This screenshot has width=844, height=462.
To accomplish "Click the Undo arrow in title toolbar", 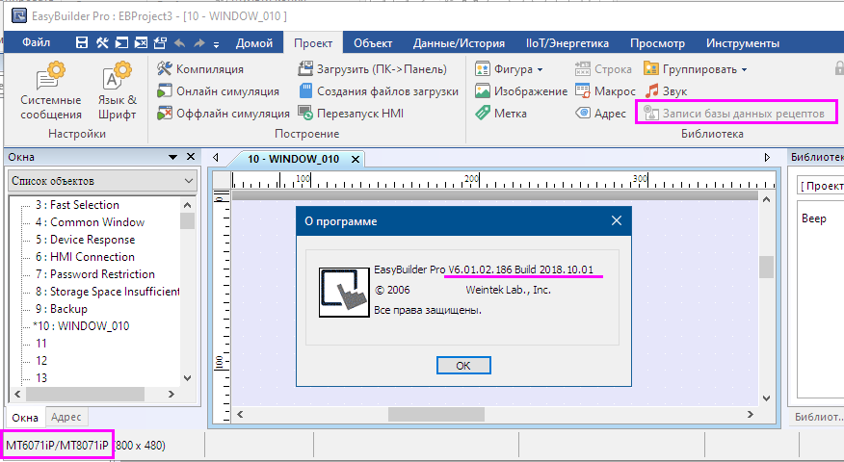I will 180,43.
